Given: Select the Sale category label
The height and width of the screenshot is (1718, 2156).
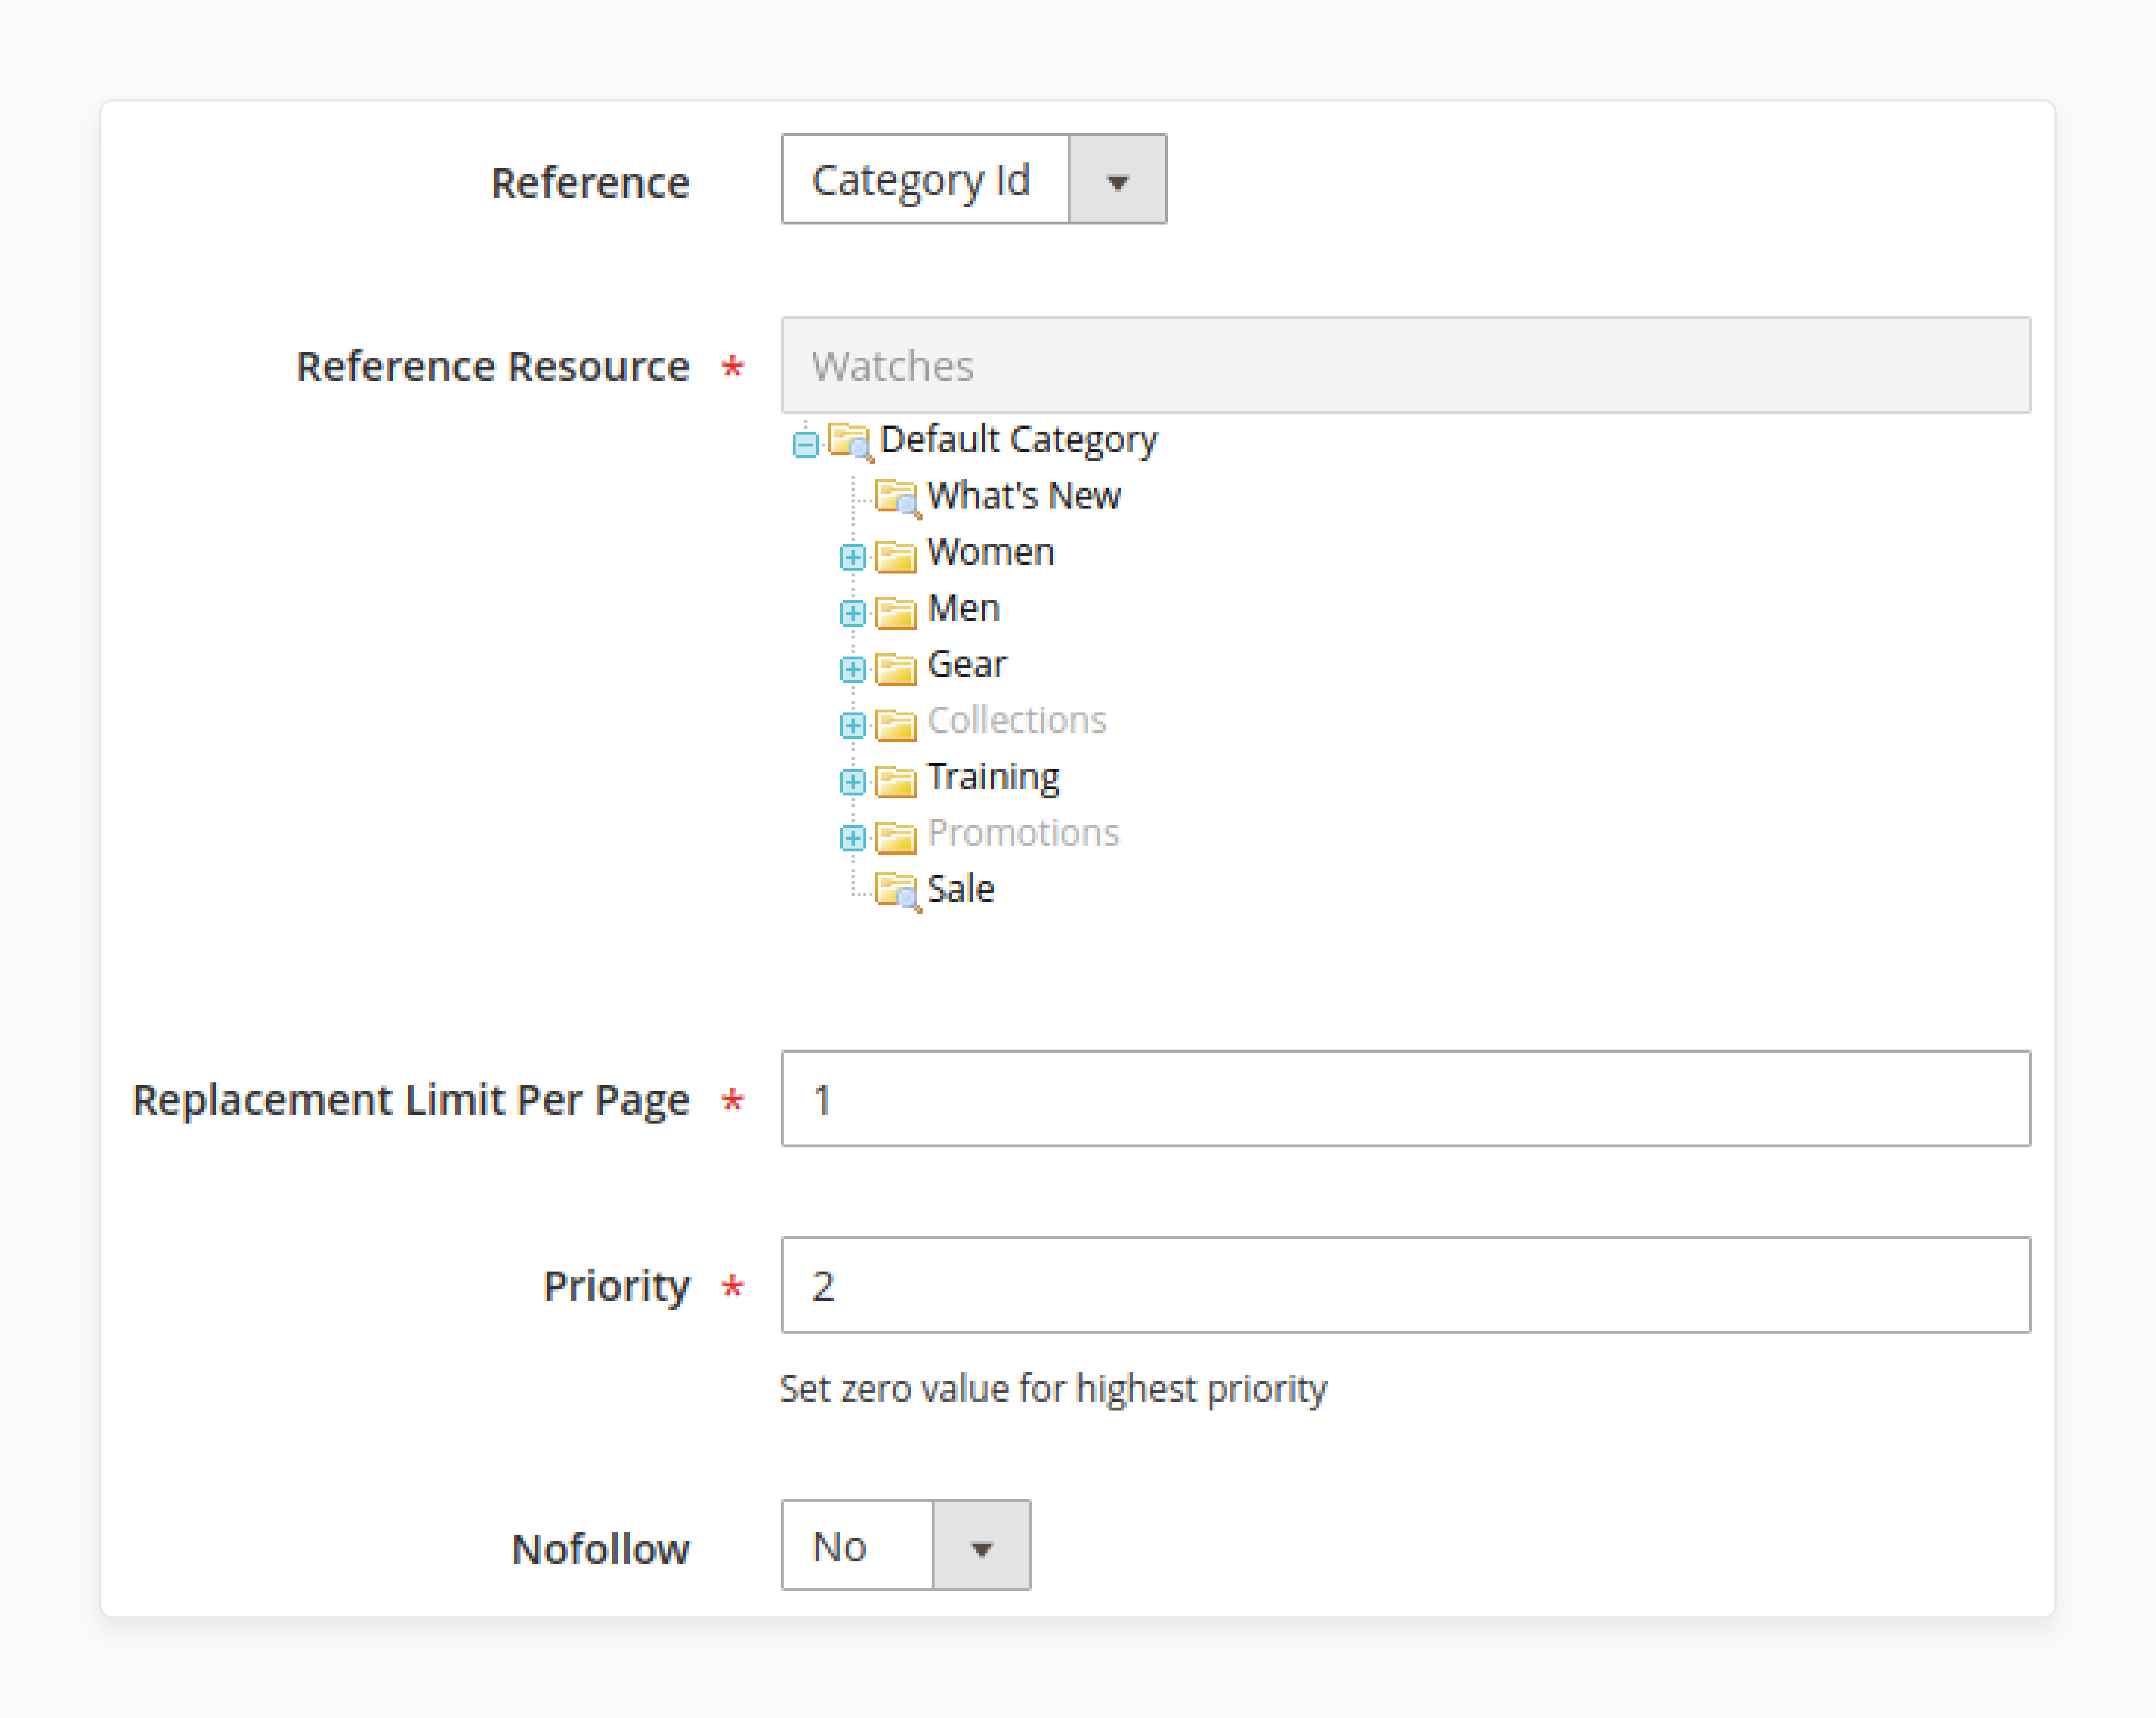Looking at the screenshot, I should pos(960,889).
